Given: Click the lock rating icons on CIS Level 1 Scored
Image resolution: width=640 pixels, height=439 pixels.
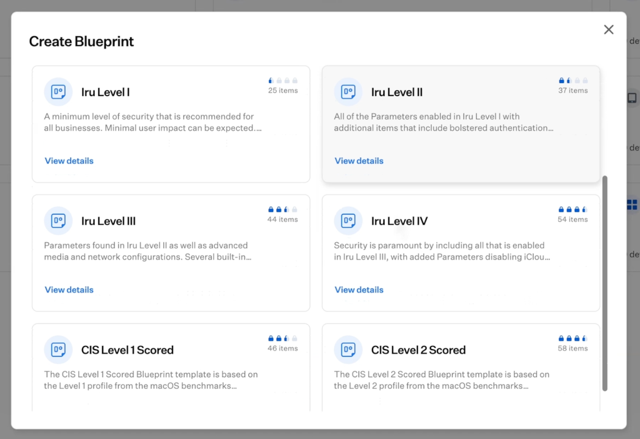Looking at the screenshot, I should tap(283, 338).
